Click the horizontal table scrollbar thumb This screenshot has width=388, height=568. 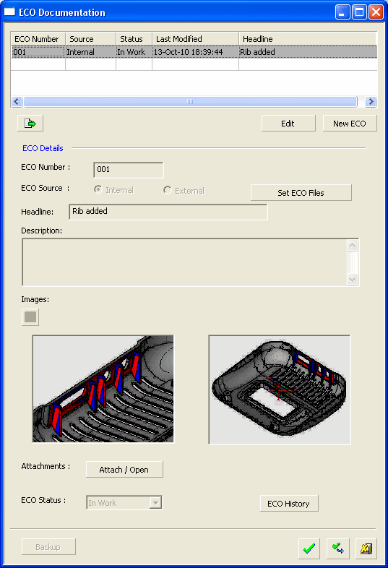(190, 102)
